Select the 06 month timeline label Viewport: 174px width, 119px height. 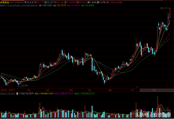coord(110,90)
